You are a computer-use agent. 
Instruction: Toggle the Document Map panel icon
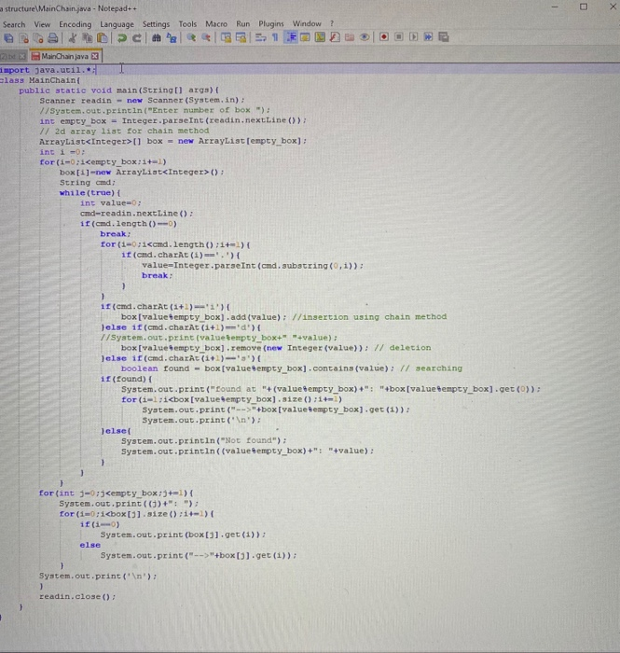point(320,37)
